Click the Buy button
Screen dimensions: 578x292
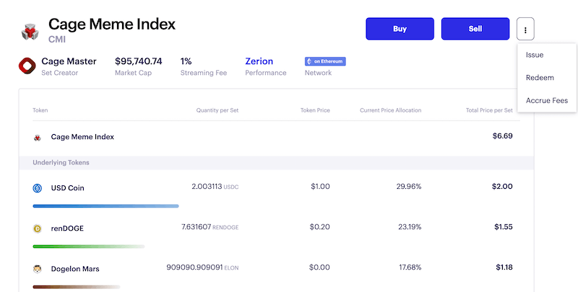pyautogui.click(x=400, y=29)
